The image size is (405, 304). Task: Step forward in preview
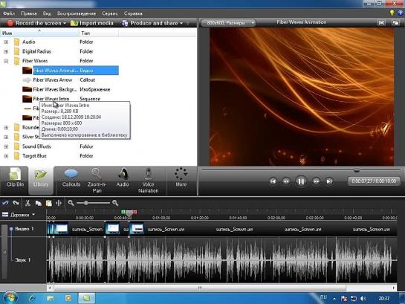[x=316, y=181]
